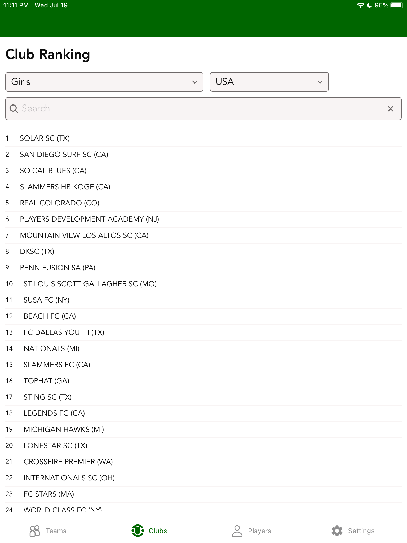Select MICHIGAN HAWKS (MI) club
The image size is (407, 543).
click(64, 430)
